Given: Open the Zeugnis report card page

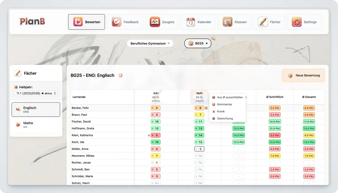Looking at the screenshot, I should click(x=162, y=22).
